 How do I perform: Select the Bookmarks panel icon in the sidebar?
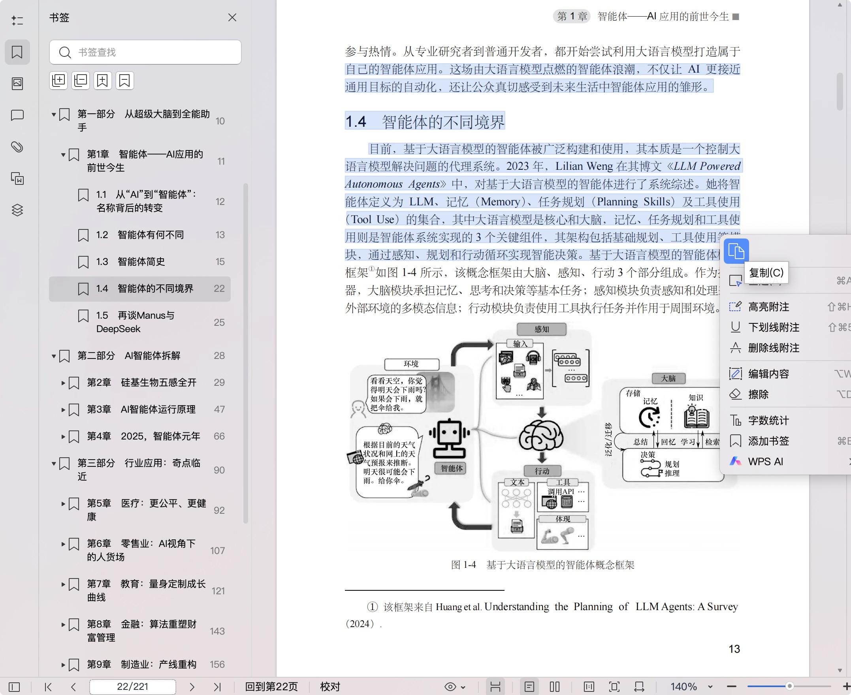coord(17,52)
